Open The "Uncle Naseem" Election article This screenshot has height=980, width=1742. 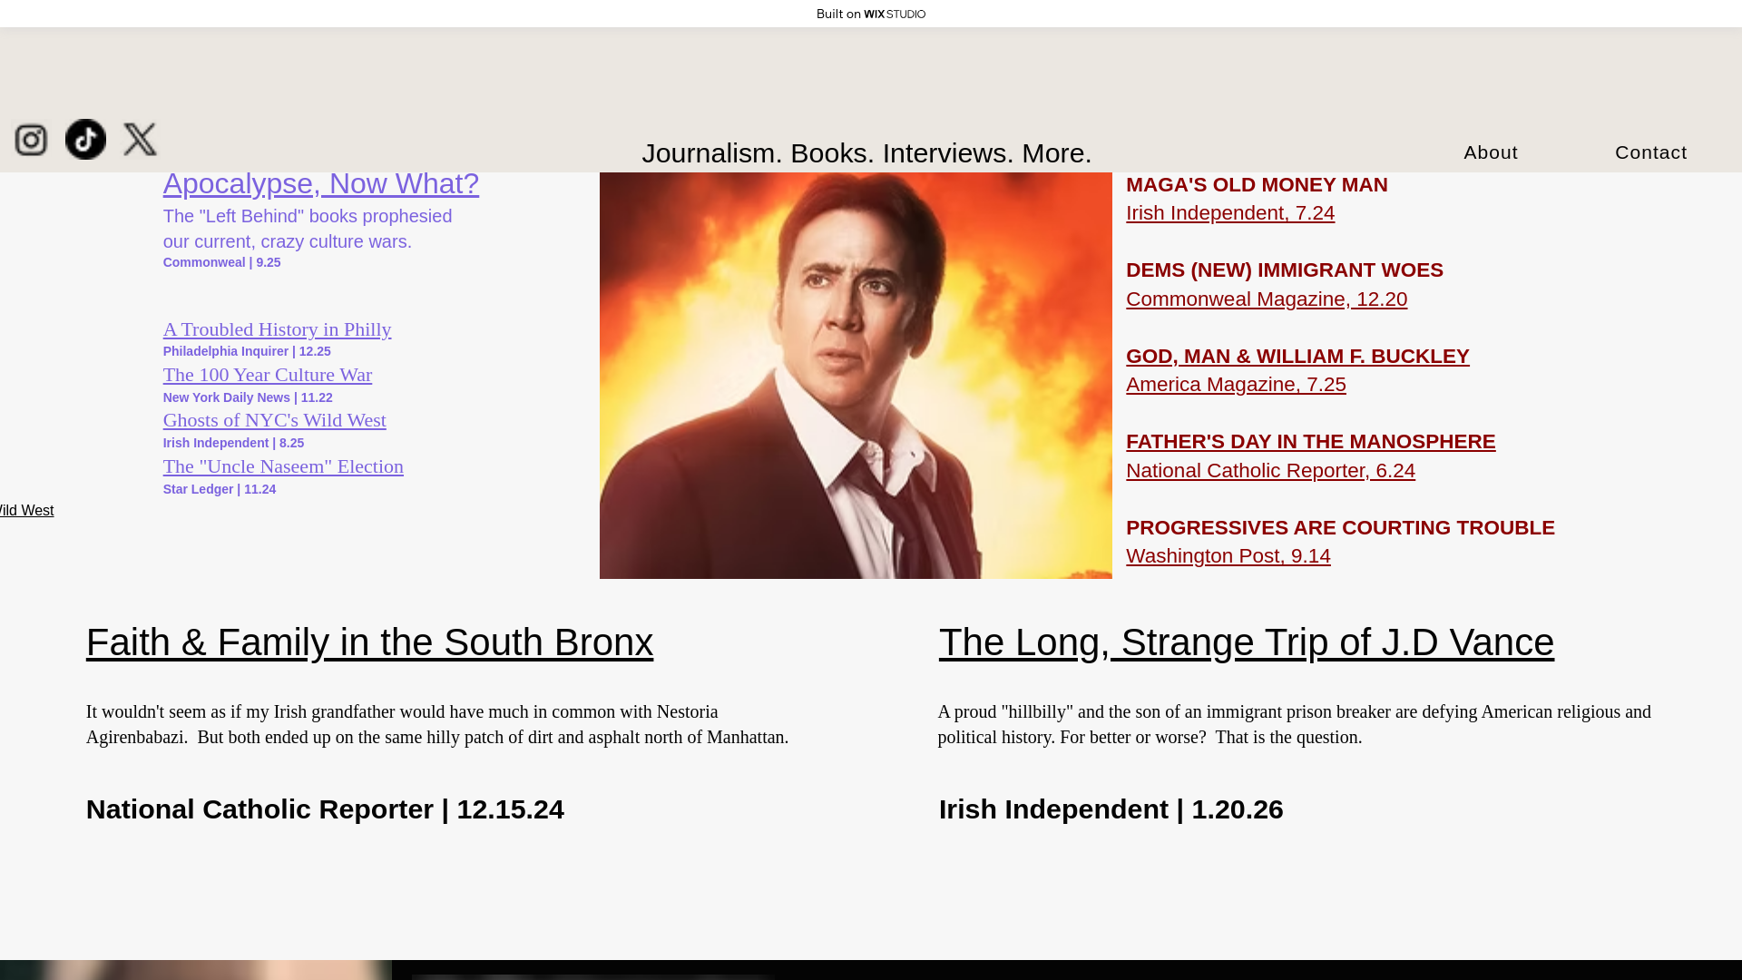(283, 466)
